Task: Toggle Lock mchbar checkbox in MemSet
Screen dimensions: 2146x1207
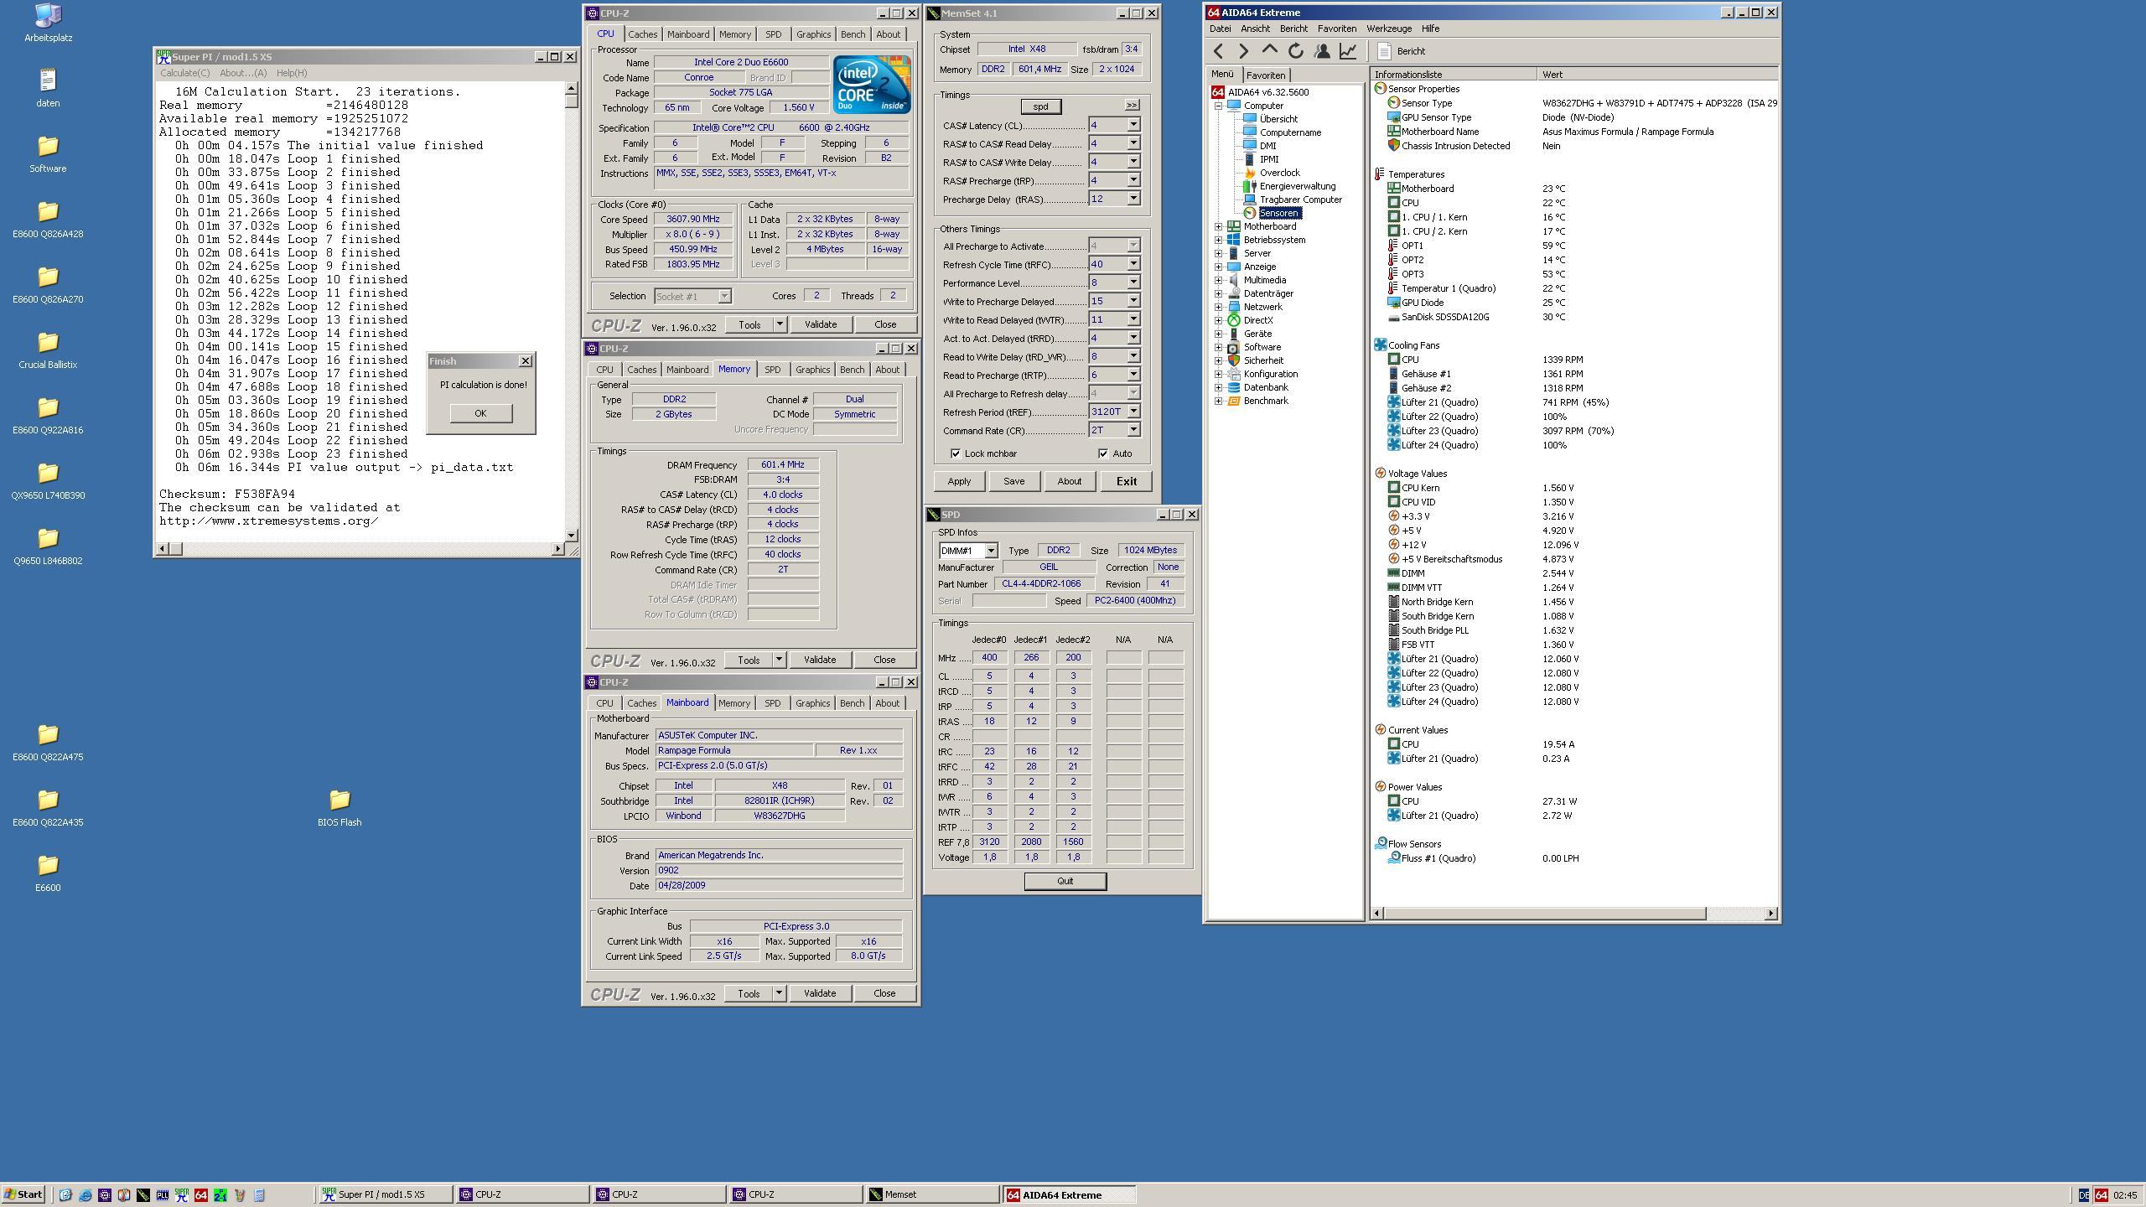Action: point(956,453)
